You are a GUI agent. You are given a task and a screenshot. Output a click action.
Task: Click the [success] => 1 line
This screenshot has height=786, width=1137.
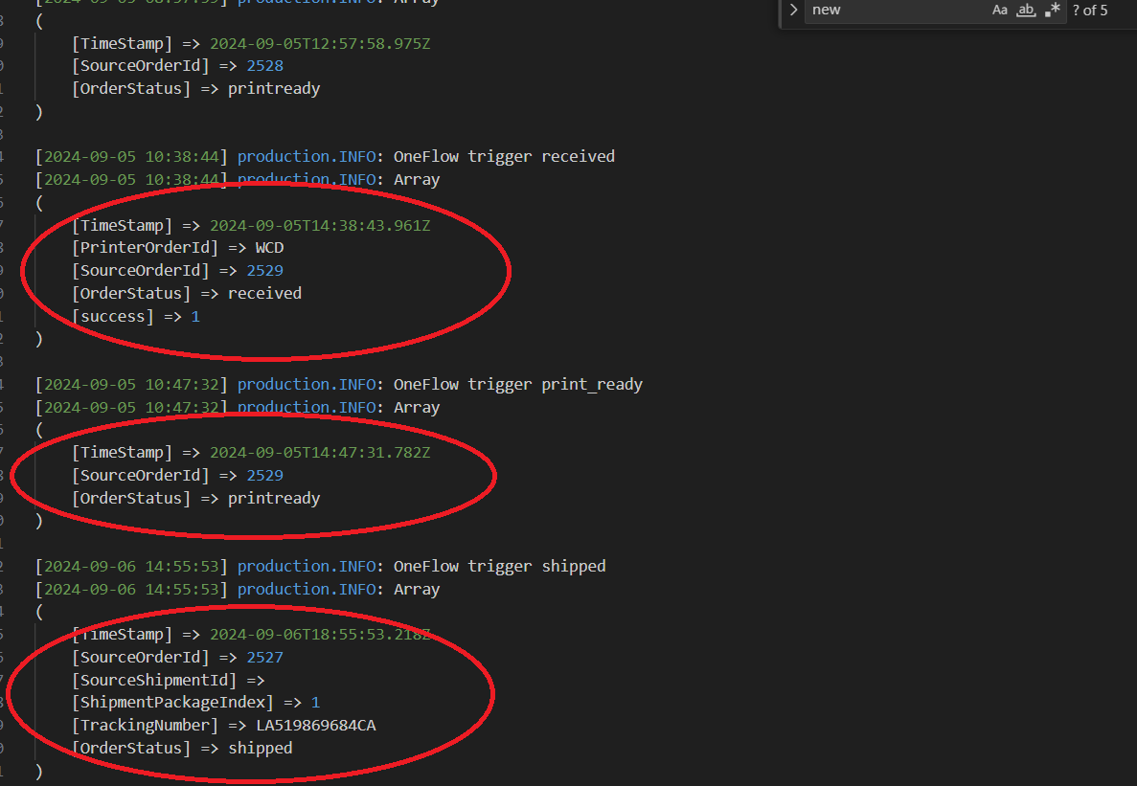click(x=136, y=316)
